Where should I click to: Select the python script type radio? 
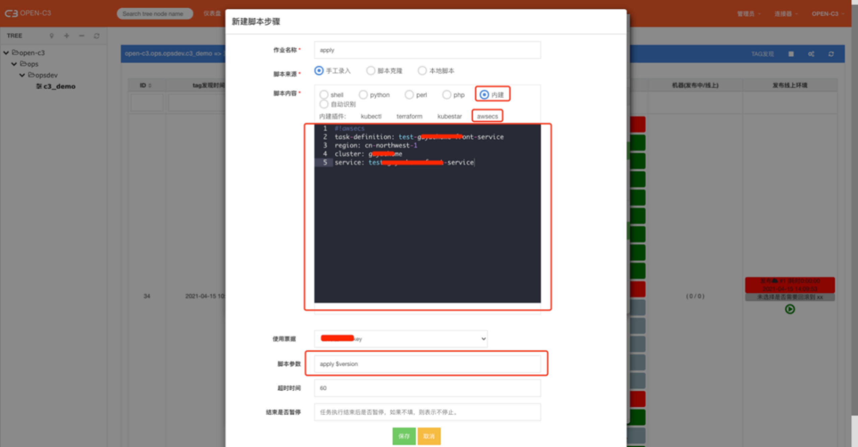[x=363, y=95]
